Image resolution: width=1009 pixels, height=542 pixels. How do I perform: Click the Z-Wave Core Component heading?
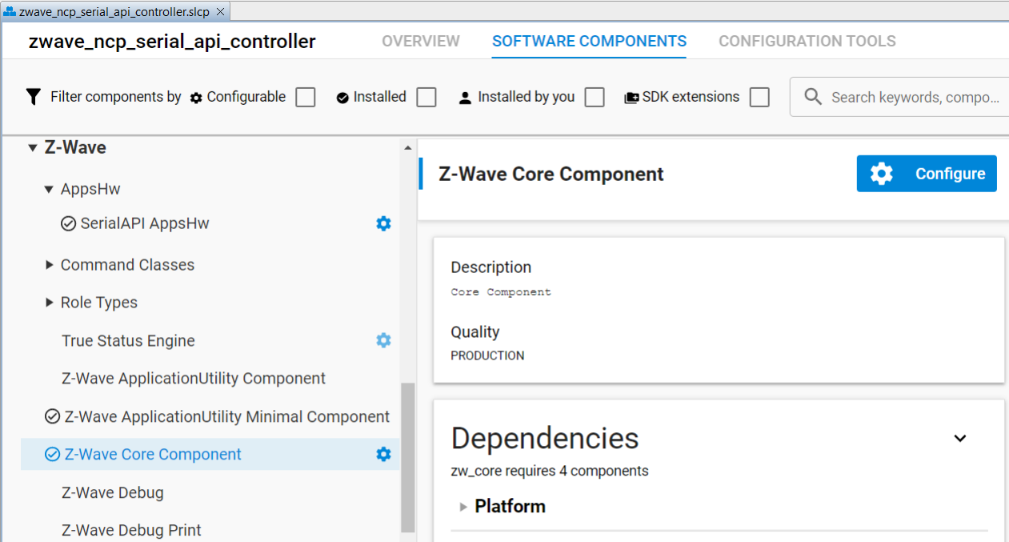[x=551, y=174]
